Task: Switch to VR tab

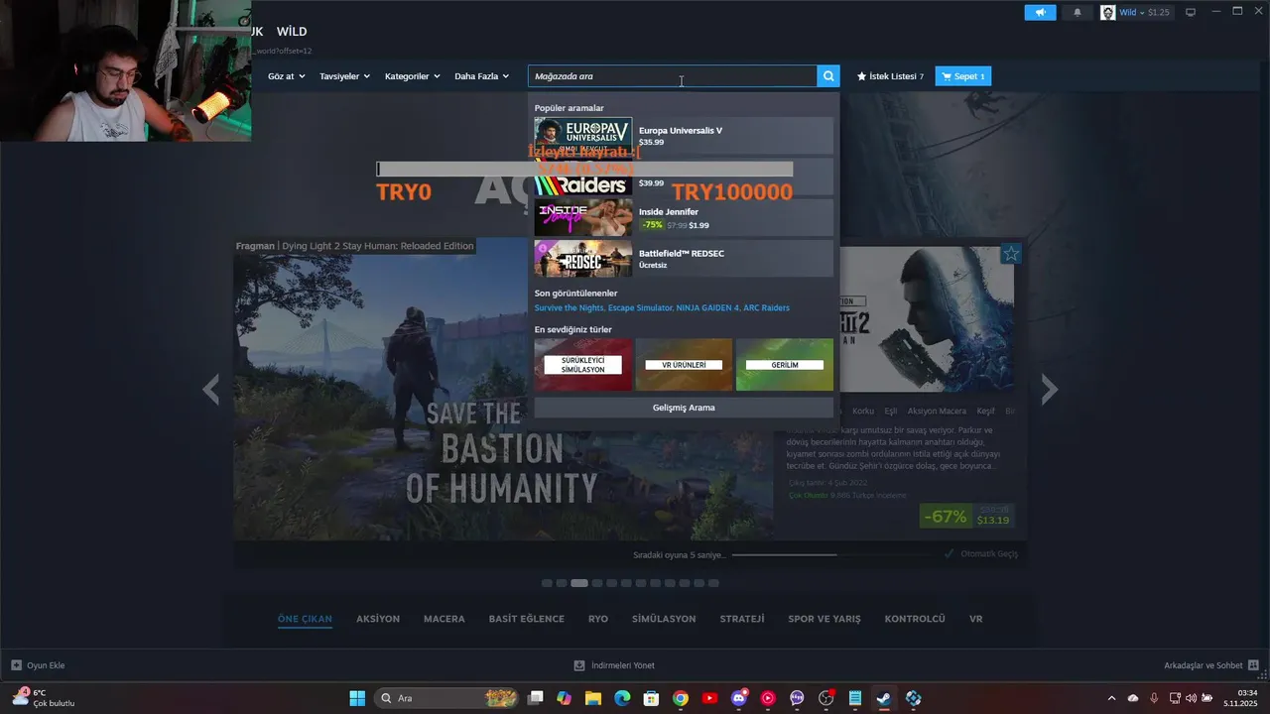Action: tap(975, 619)
